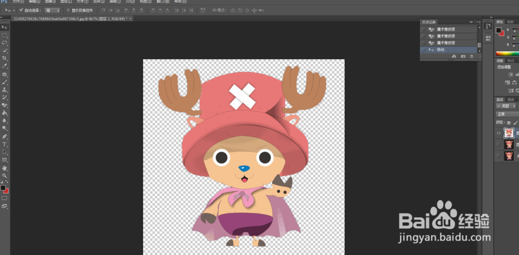519x255 pixels.
Task: Add Brightness/Contrast adjustment sun icon
Action: point(511,75)
